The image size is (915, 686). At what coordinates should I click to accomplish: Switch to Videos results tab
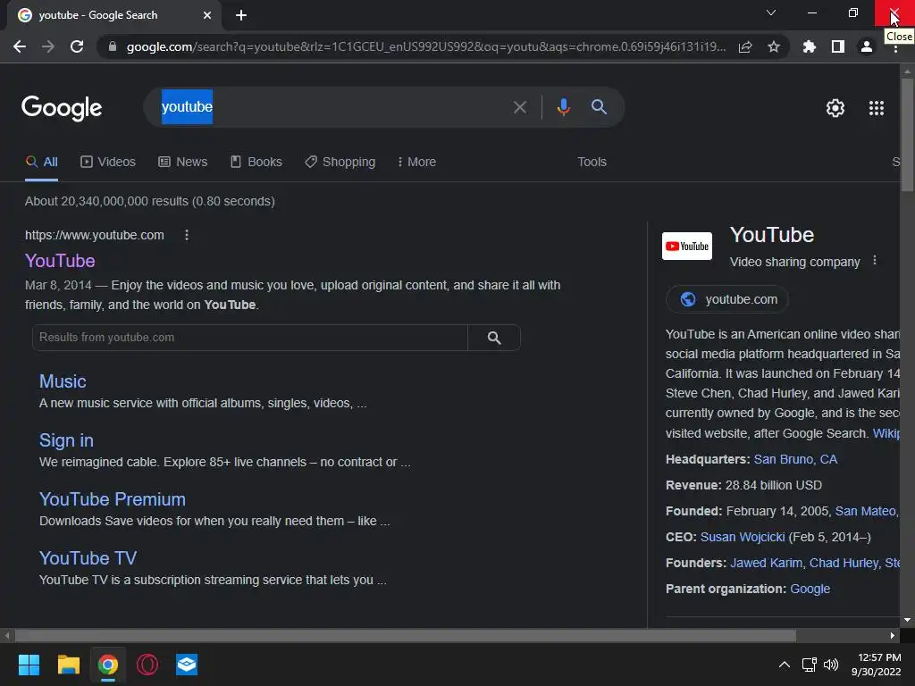point(108,162)
